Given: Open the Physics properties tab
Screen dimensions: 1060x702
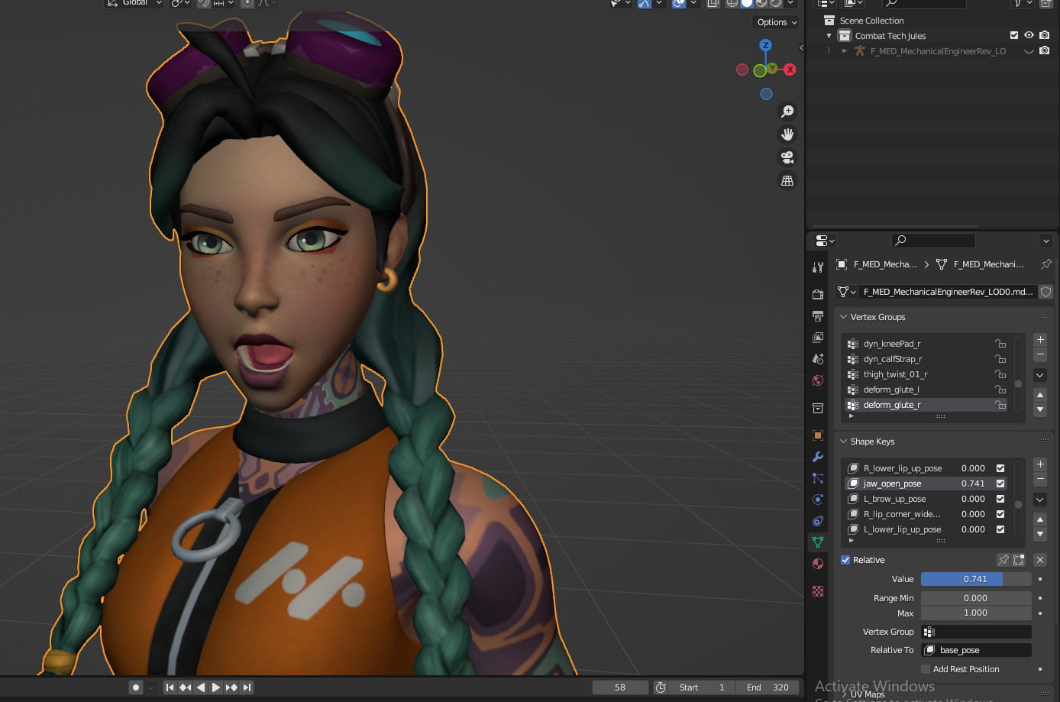Looking at the screenshot, I should (x=818, y=500).
